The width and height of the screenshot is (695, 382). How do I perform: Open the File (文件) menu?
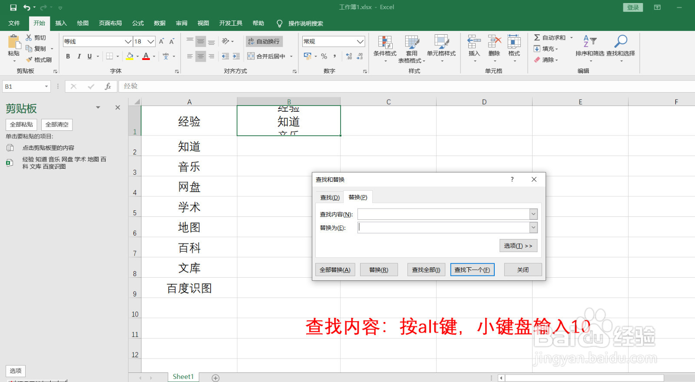point(14,23)
